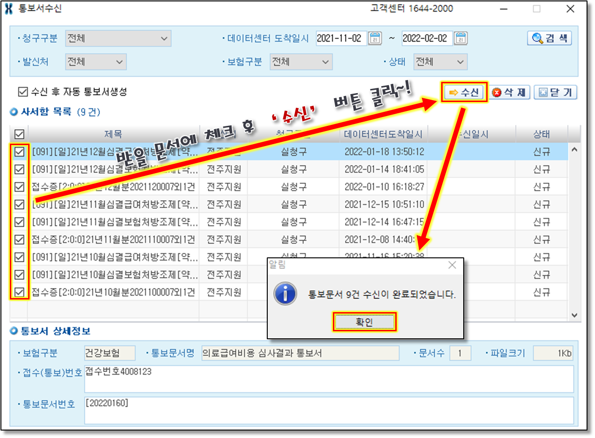
Task: Toggle the select-all checkbox in table header
Action: coord(19,134)
